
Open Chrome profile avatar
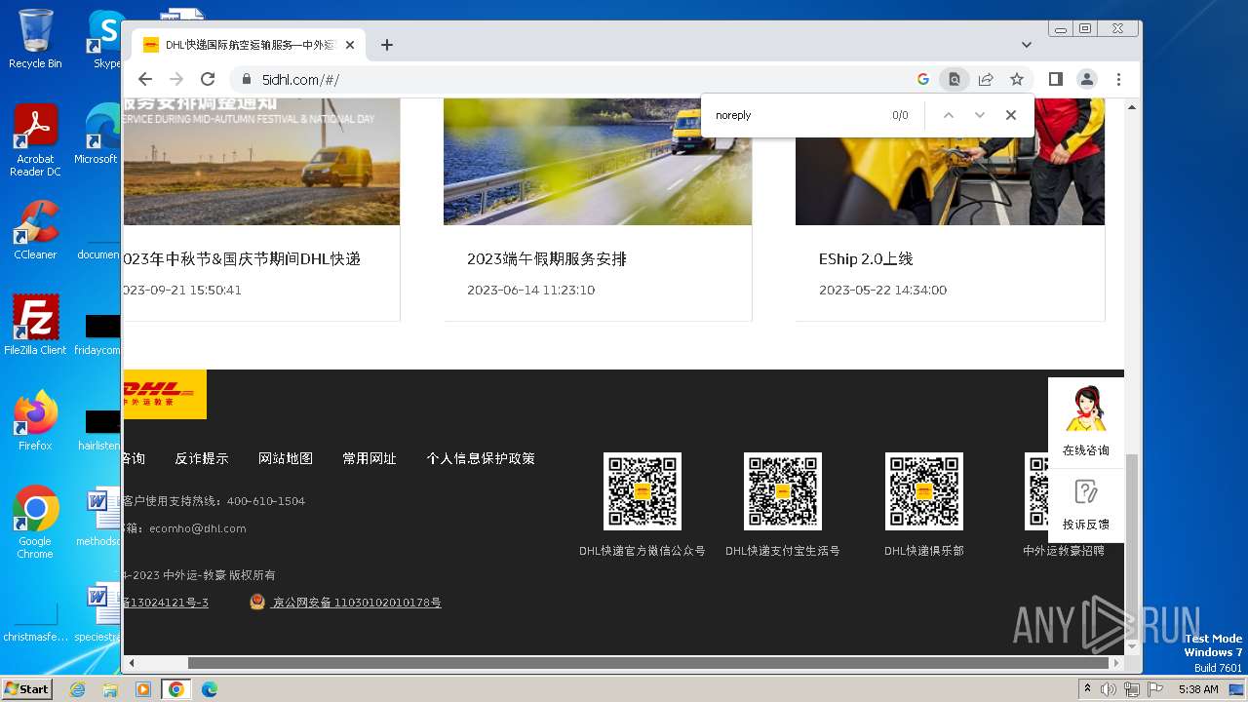point(1087,80)
